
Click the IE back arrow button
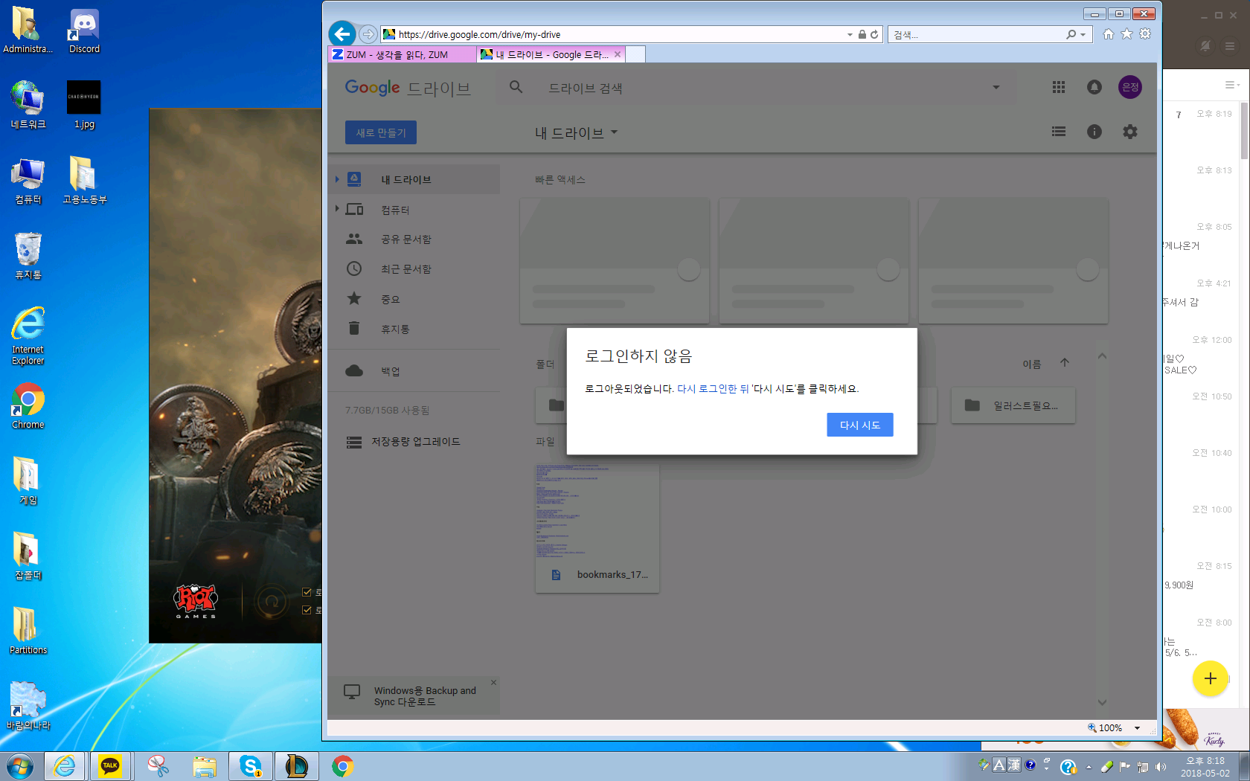point(342,33)
